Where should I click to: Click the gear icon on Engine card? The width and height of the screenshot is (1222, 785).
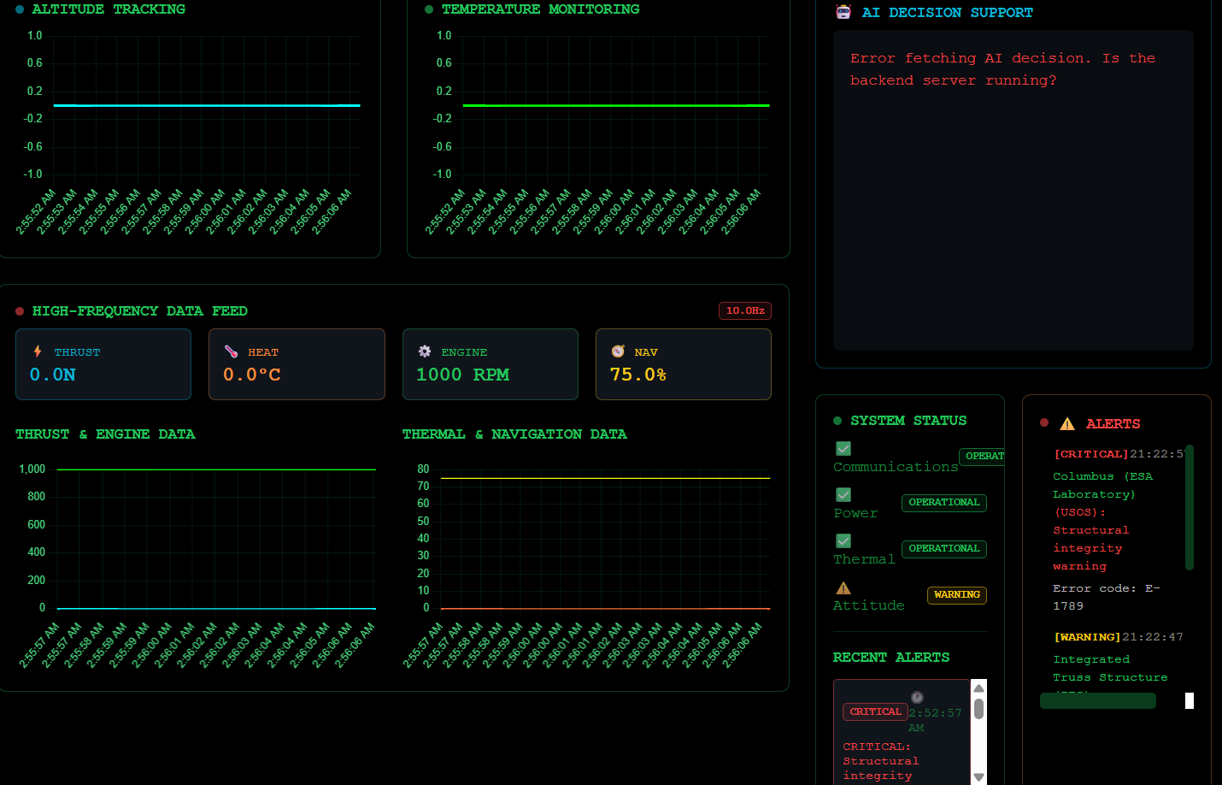425,351
